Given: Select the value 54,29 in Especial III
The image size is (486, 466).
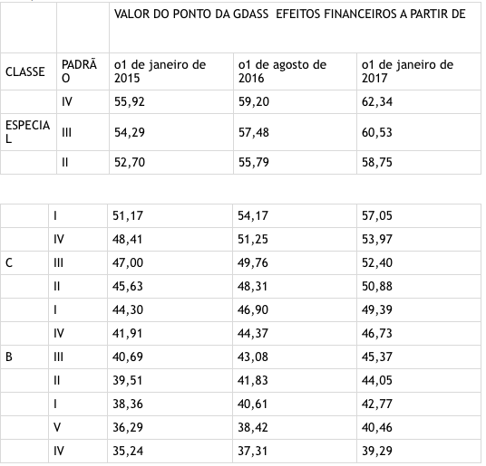Looking at the screenshot, I should click(x=171, y=132).
